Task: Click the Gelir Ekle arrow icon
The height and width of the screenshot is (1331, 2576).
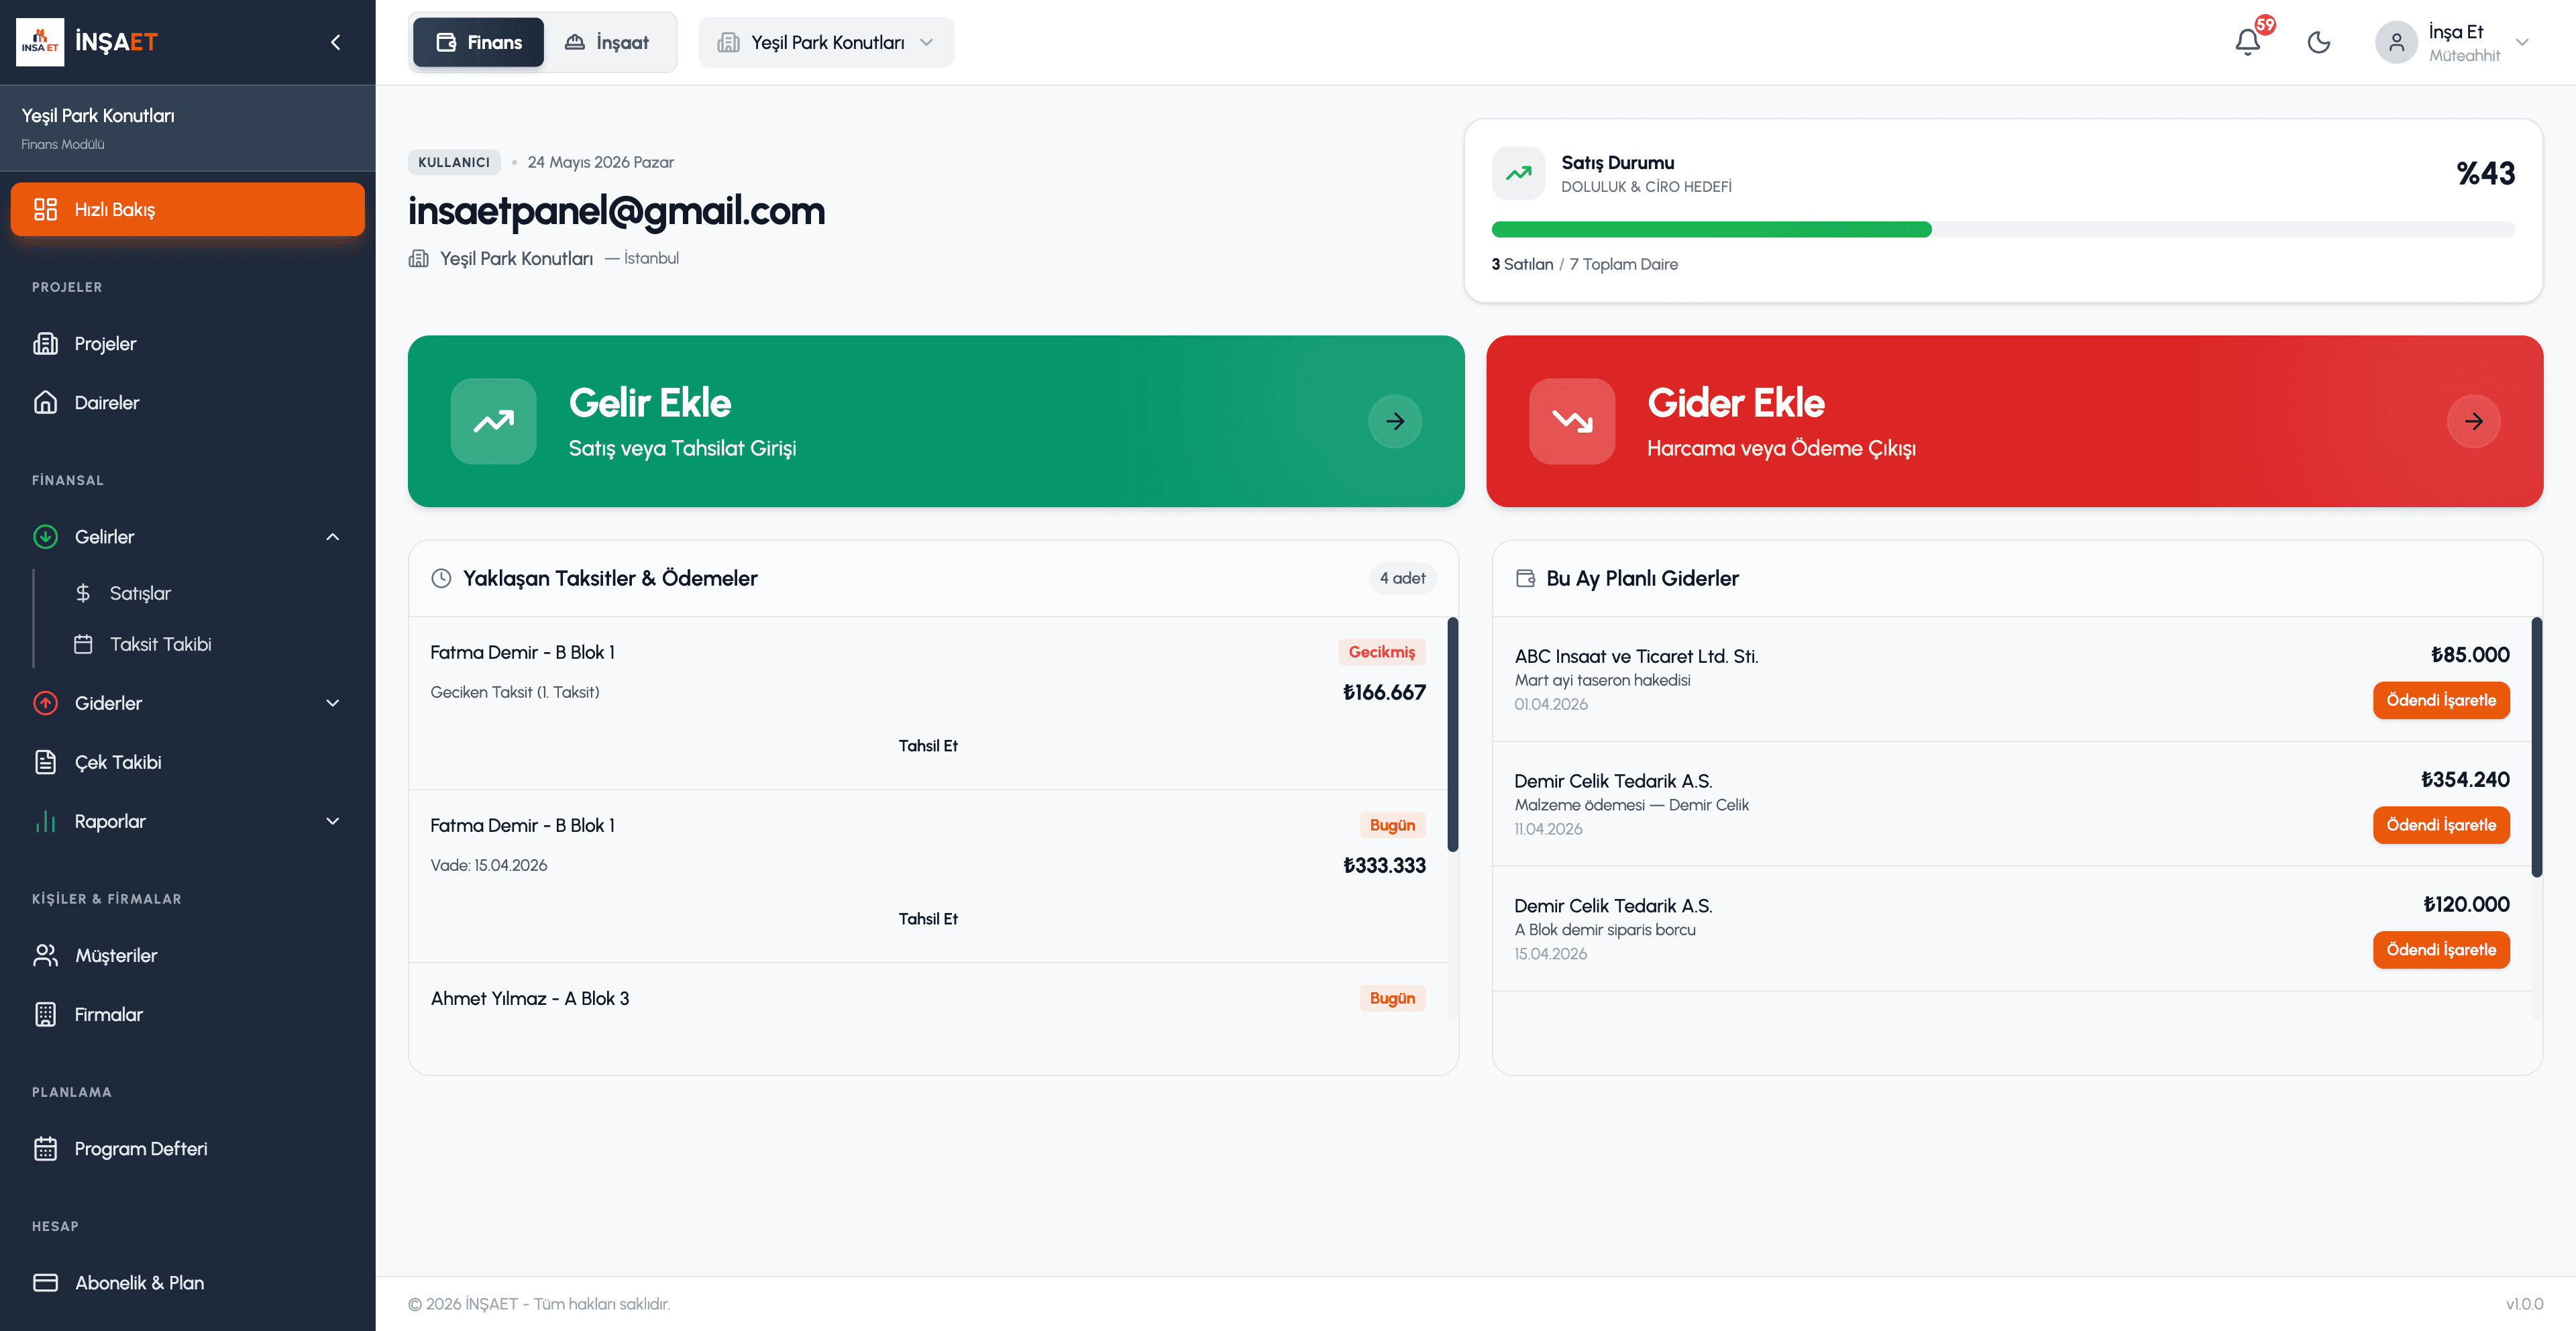Action: 1395,421
